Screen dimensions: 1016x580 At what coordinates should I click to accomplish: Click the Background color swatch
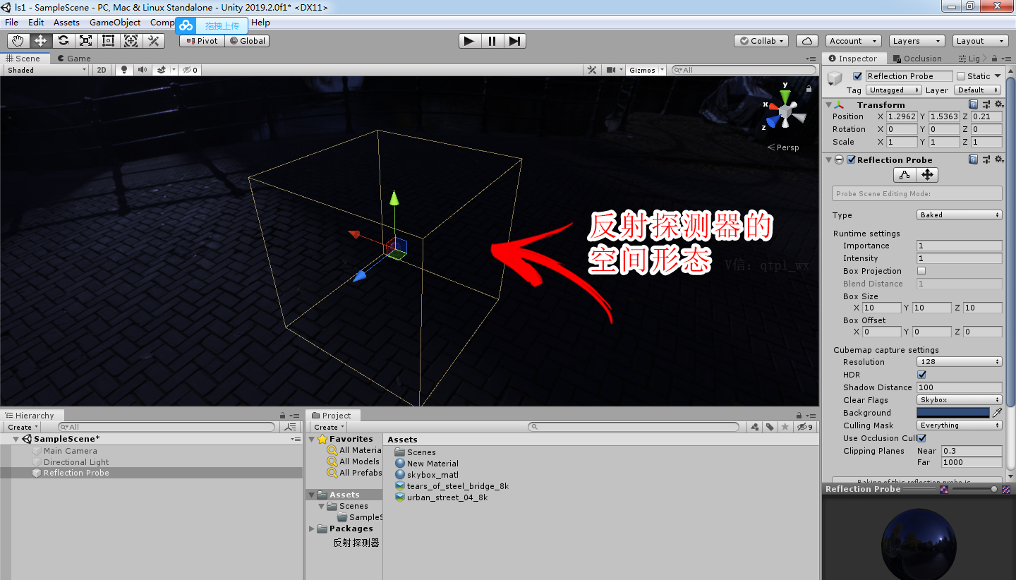953,413
